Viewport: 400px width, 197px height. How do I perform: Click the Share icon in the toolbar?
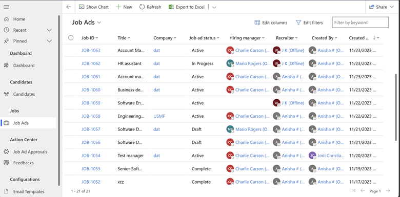(372, 7)
